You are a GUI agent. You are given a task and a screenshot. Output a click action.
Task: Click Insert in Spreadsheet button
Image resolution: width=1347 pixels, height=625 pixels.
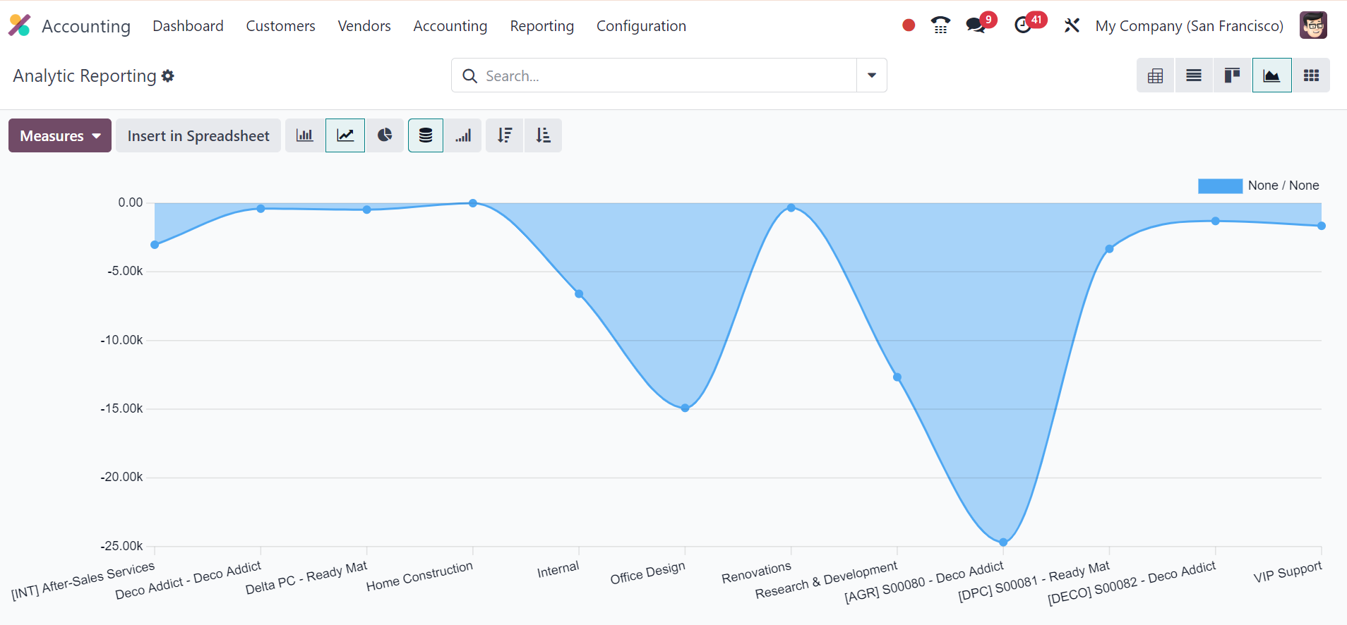pos(198,135)
